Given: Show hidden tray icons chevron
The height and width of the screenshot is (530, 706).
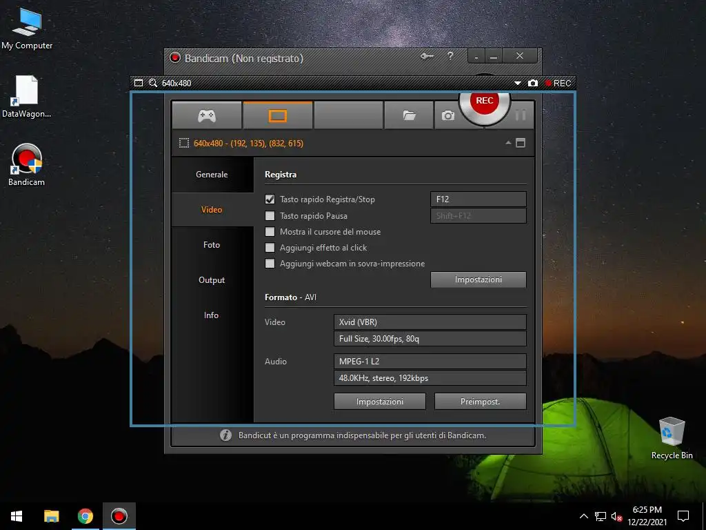Looking at the screenshot, I should click(583, 516).
